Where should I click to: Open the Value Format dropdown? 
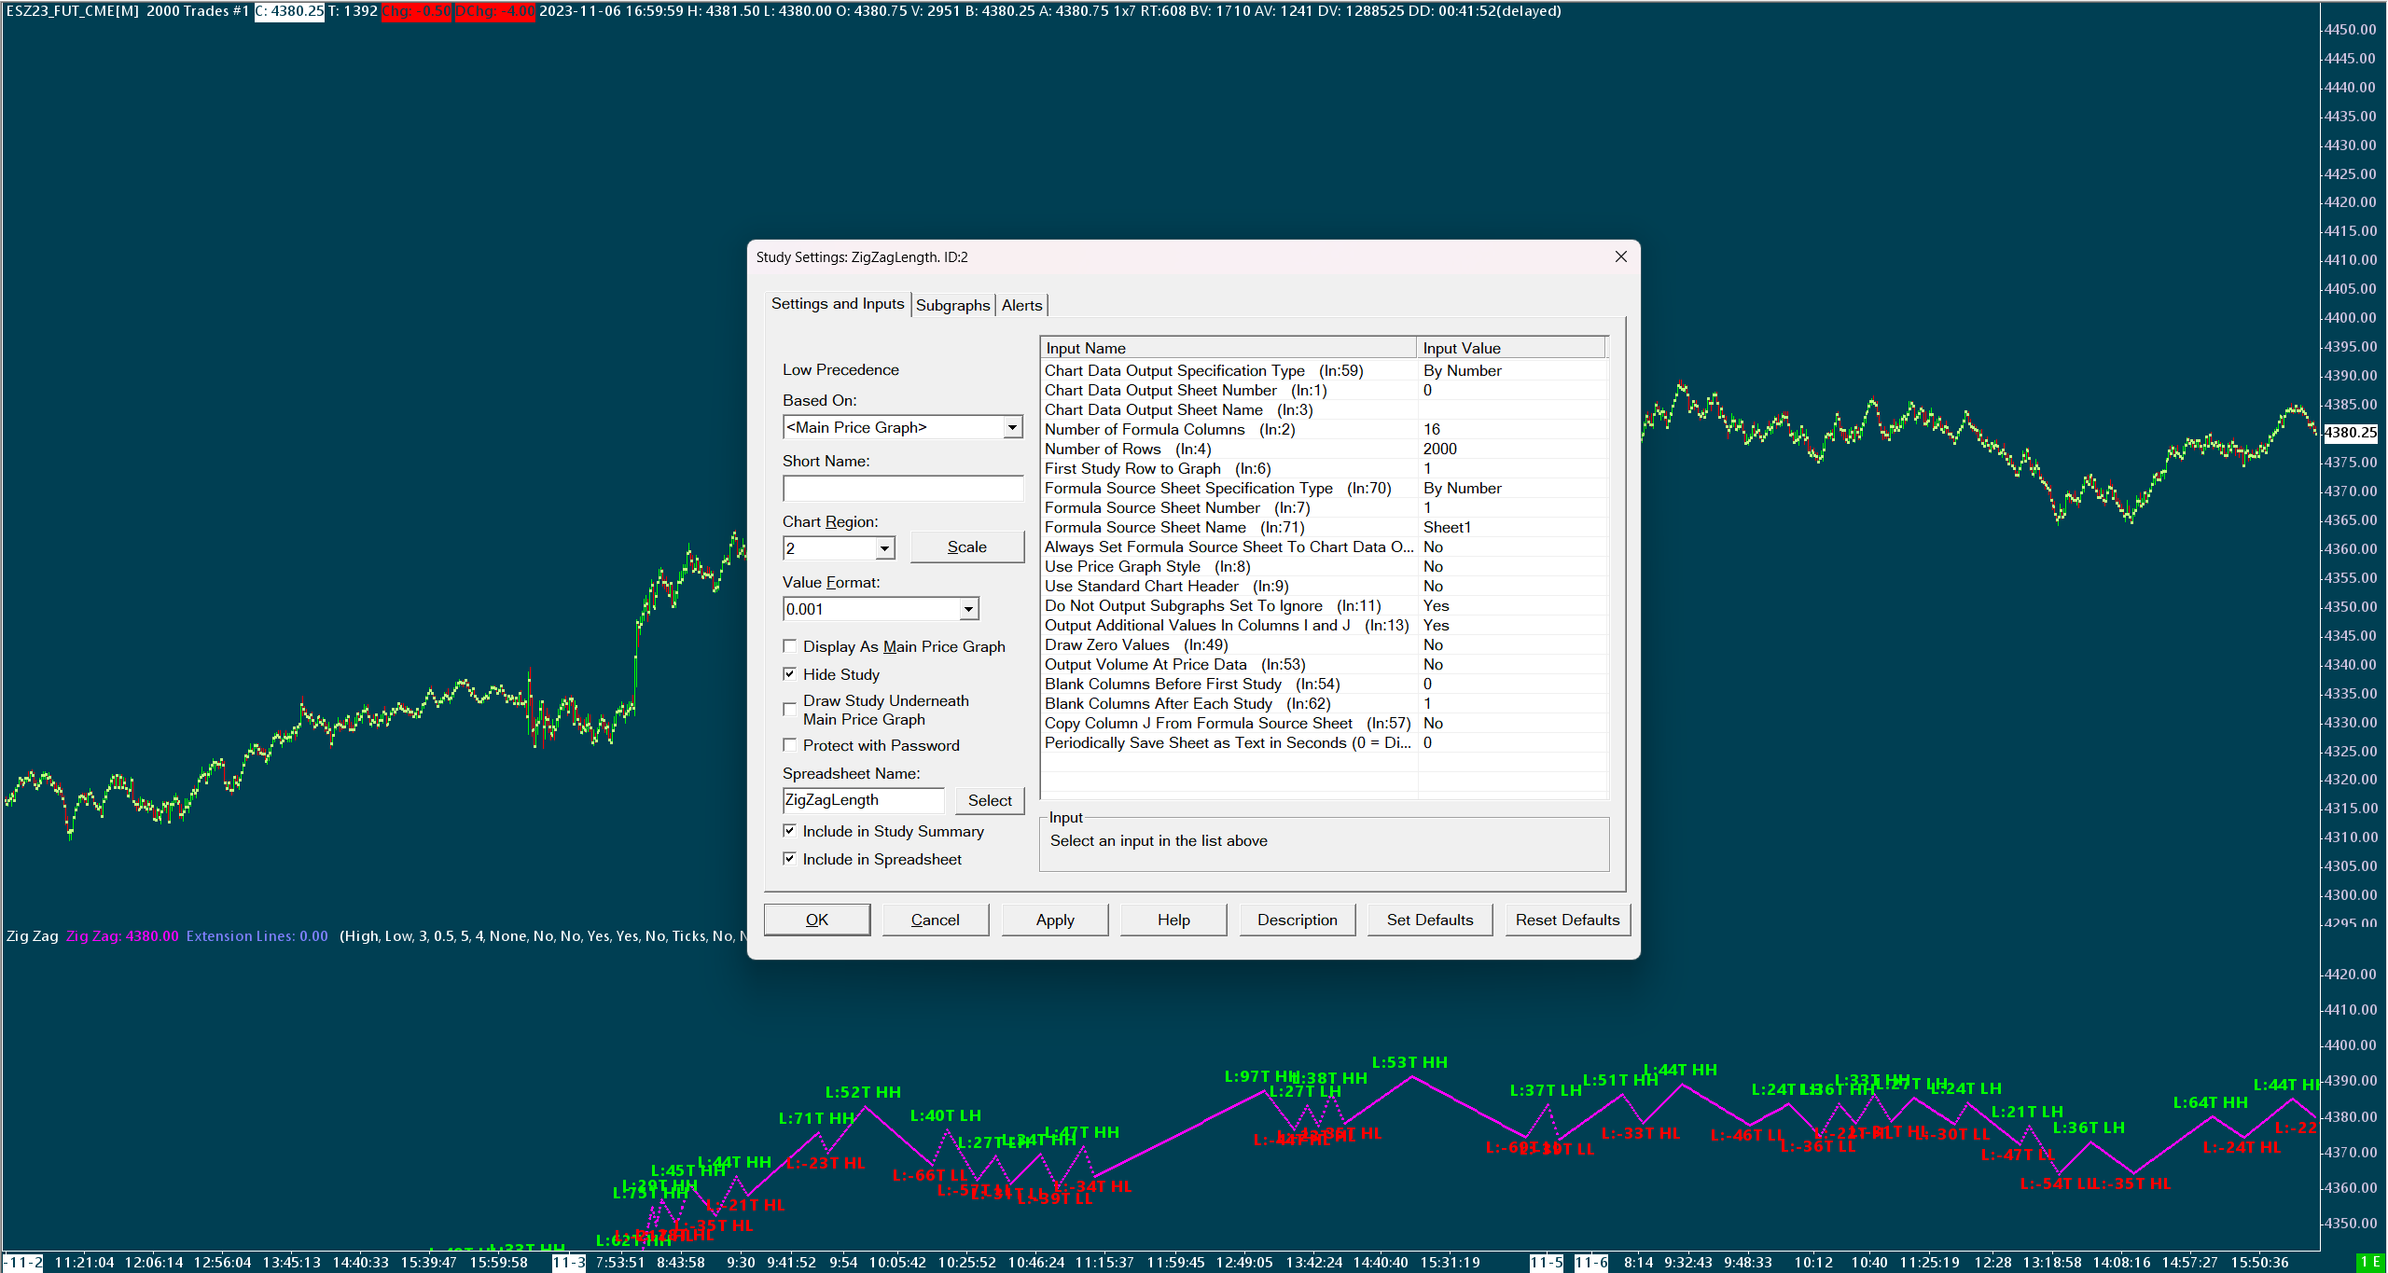click(x=968, y=609)
